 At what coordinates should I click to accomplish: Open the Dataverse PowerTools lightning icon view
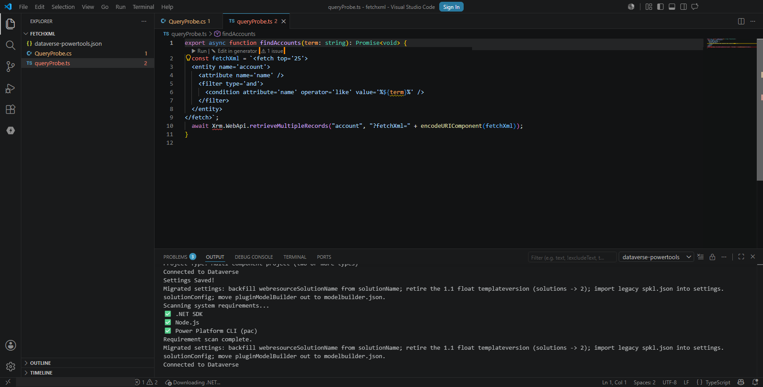point(11,130)
